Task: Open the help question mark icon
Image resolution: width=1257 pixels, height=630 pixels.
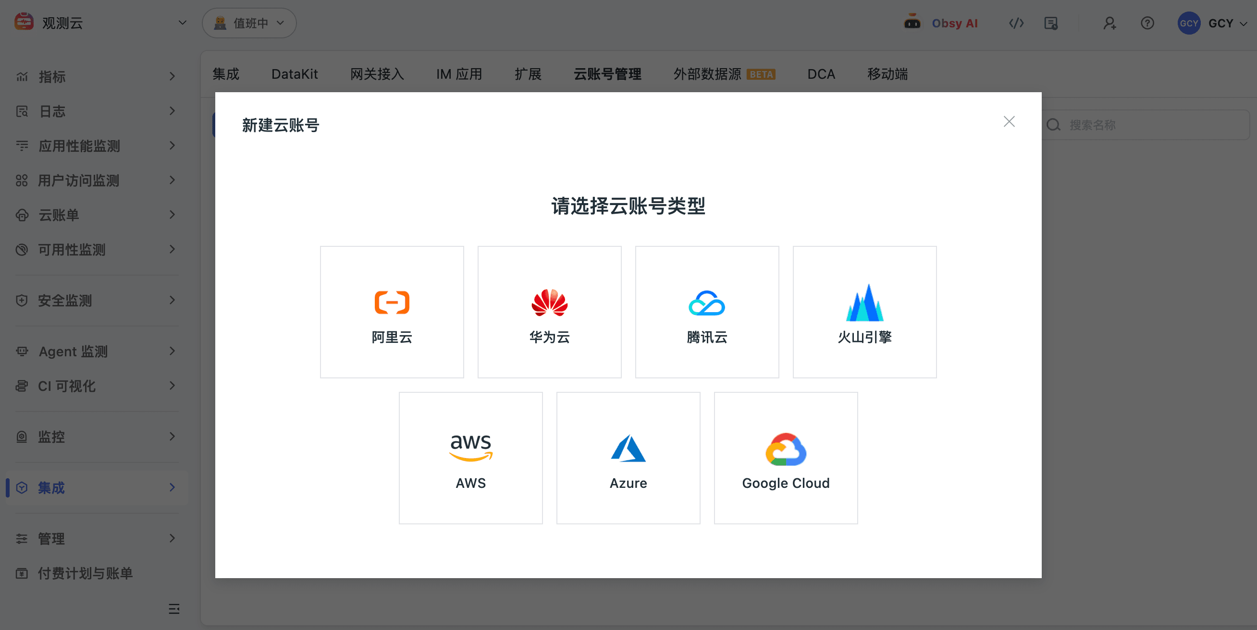Action: pos(1147,23)
